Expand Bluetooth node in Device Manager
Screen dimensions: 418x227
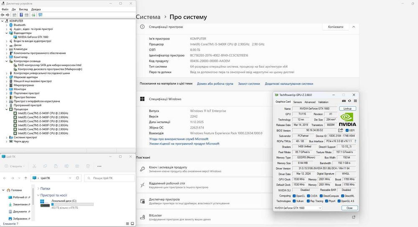(7, 25)
